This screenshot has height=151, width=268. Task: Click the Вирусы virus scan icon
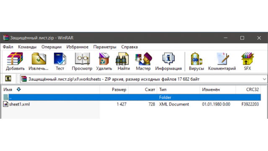(196, 59)
